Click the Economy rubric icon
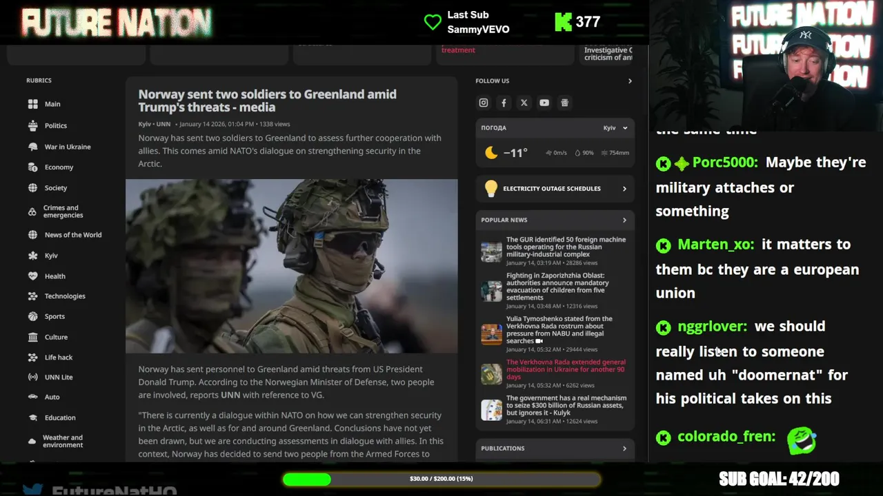The width and height of the screenshot is (883, 496). point(32,167)
